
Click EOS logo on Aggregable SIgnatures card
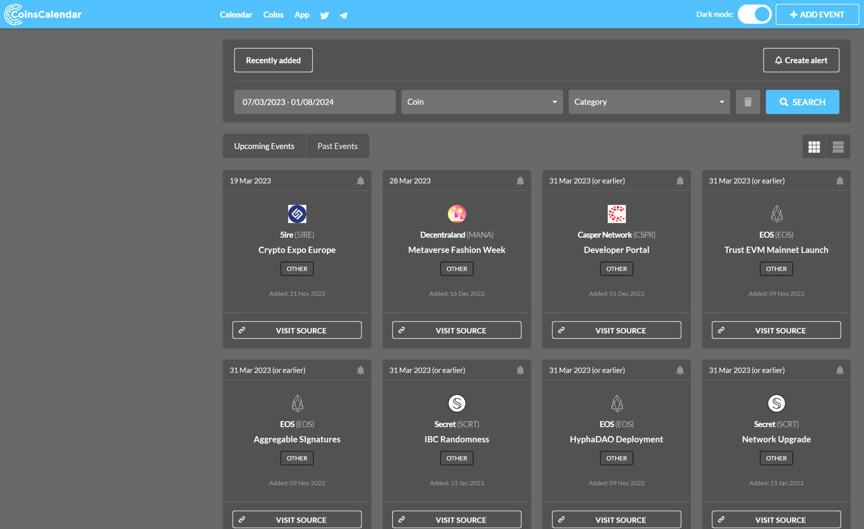(297, 403)
